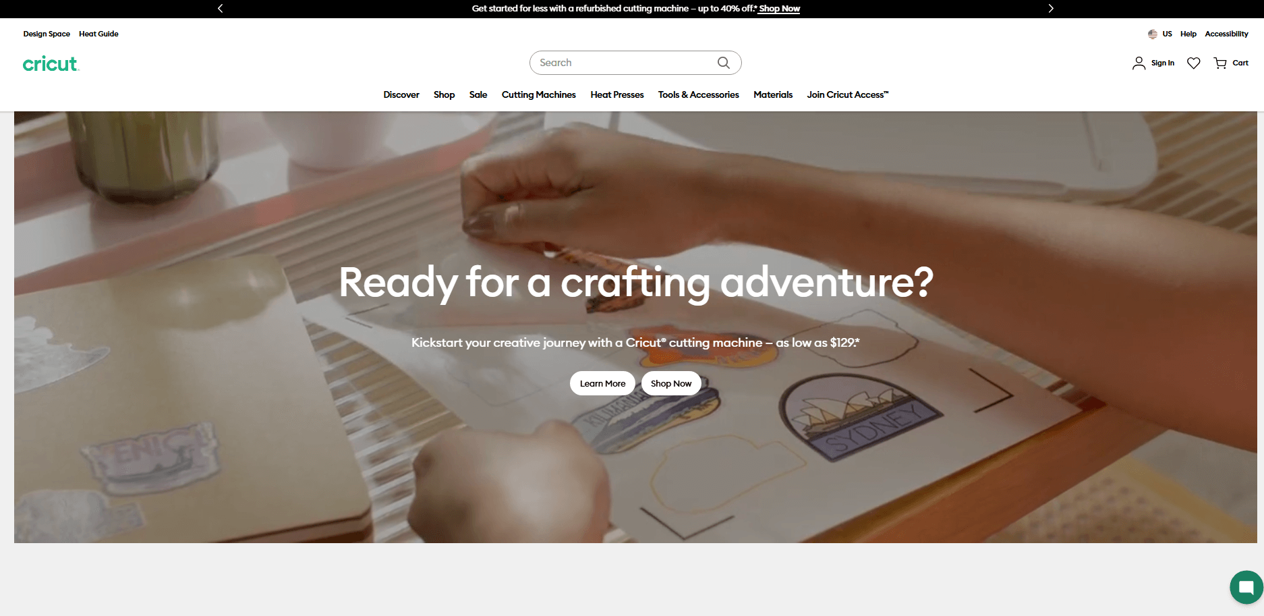This screenshot has height=616, width=1264.
Task: Open the Discover menu item
Action: click(x=401, y=94)
